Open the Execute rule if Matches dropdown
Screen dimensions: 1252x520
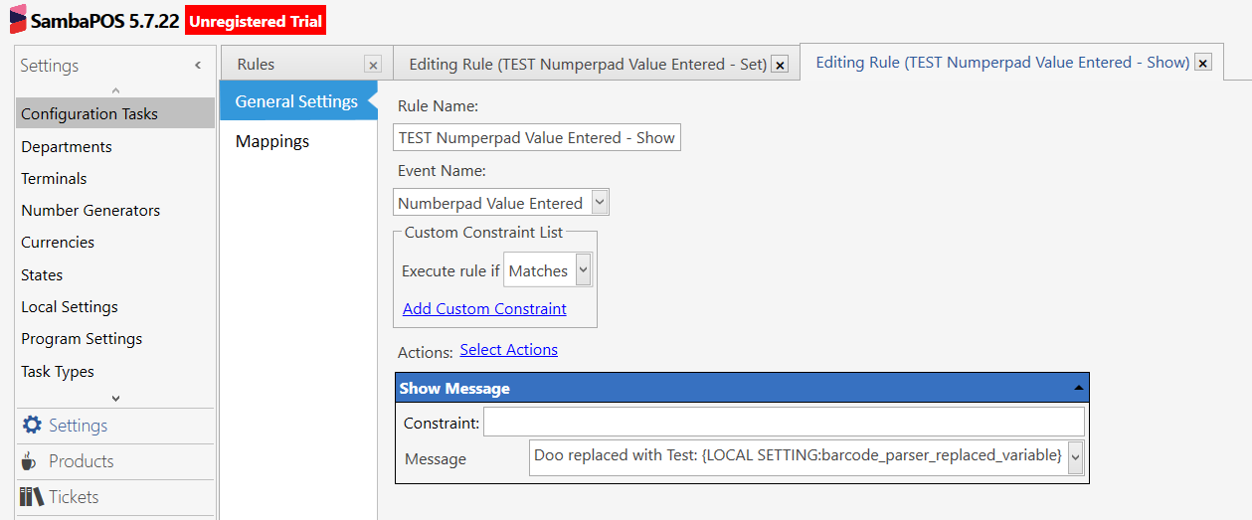[583, 270]
